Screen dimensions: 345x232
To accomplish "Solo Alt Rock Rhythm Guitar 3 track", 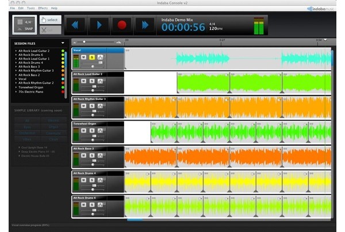I will pos(92,106).
